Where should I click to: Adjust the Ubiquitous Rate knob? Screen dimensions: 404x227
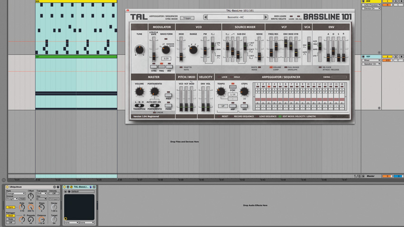(22, 207)
